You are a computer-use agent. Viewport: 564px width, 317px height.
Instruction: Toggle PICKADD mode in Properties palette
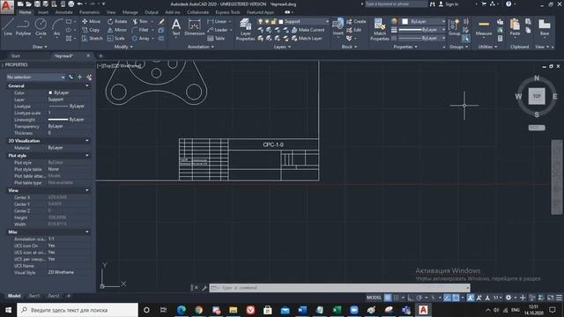70,77
